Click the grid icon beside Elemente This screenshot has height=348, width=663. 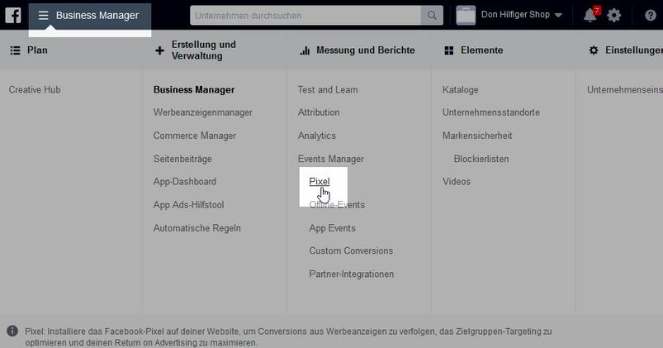449,50
